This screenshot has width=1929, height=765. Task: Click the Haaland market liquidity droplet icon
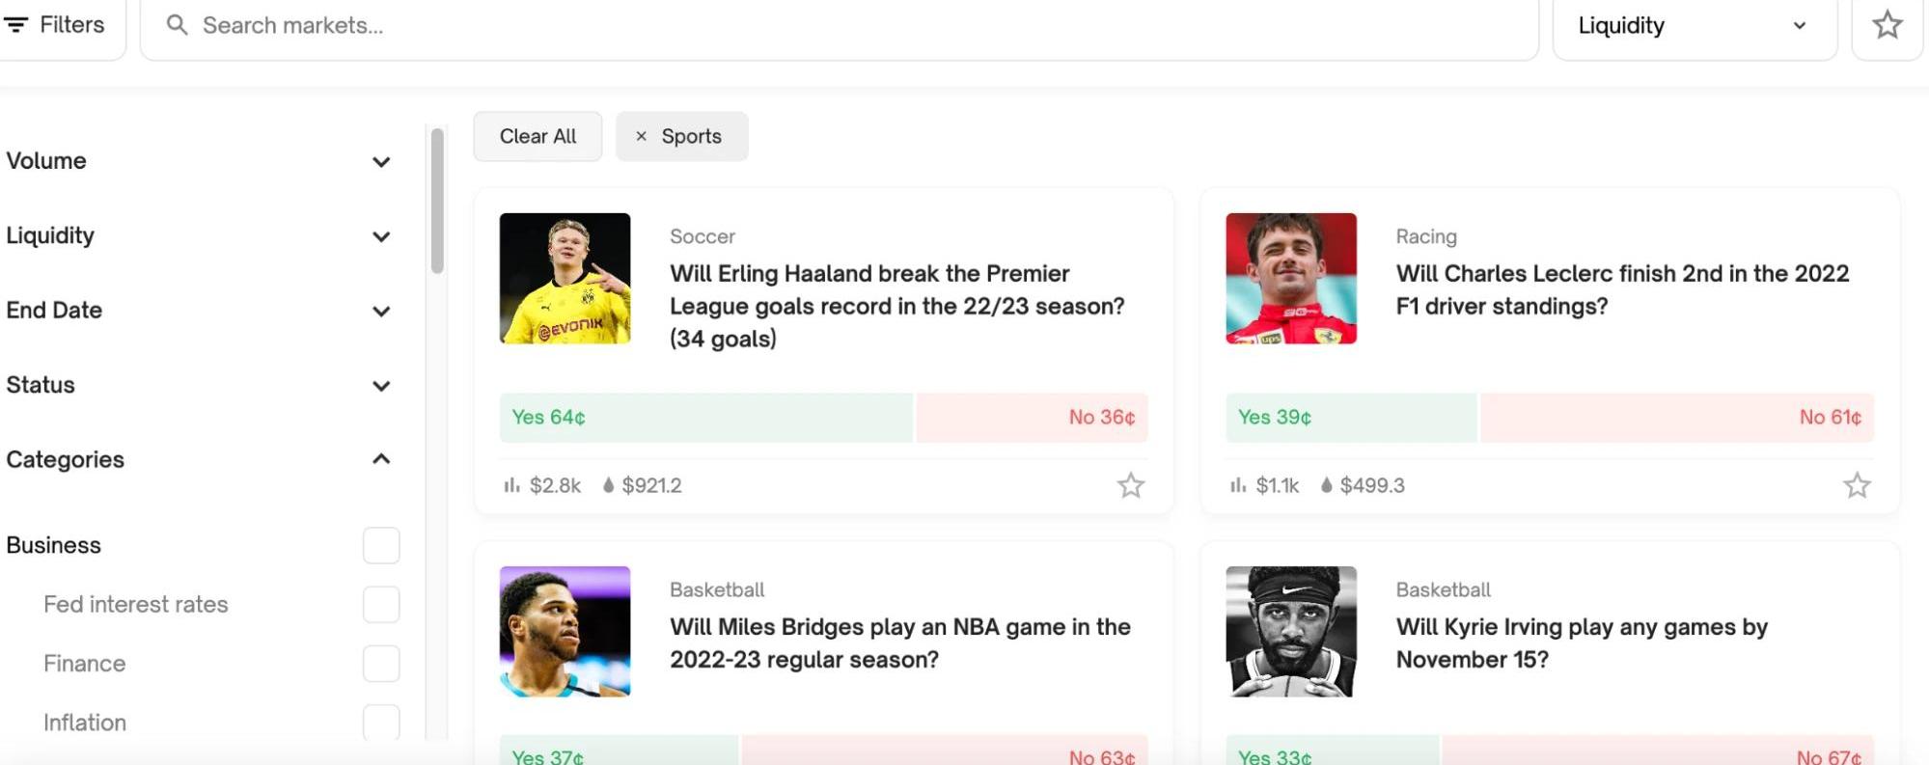tap(608, 485)
